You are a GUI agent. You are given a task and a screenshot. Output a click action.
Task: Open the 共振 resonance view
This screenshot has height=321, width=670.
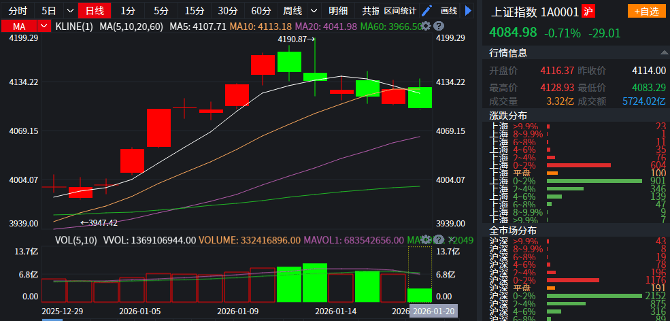tap(371, 11)
